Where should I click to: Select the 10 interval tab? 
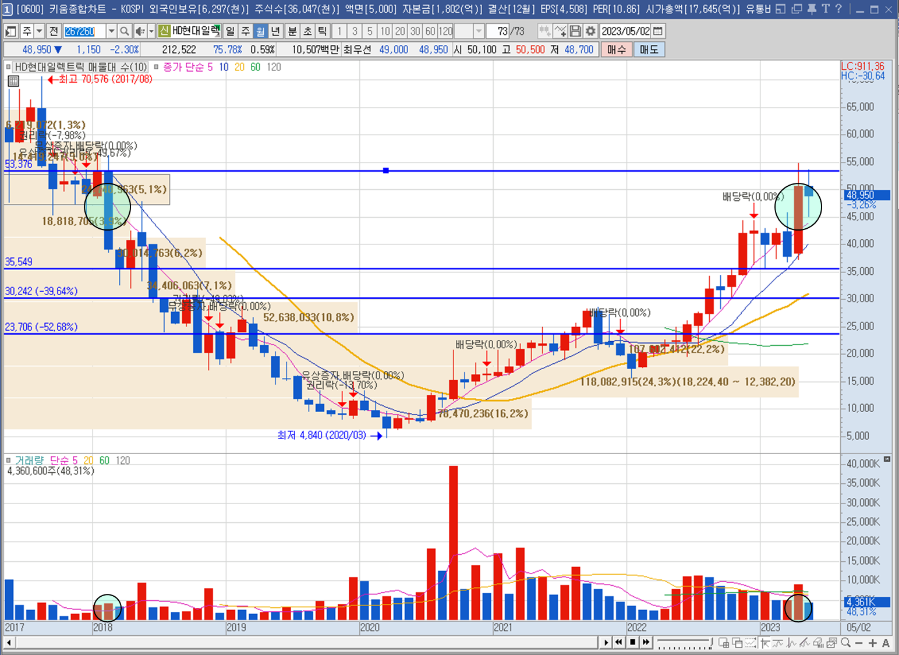[x=385, y=31]
